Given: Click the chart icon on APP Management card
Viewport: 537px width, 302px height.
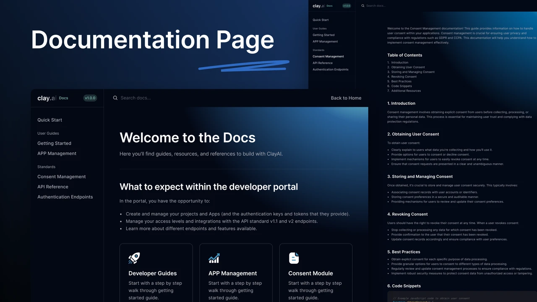Looking at the screenshot, I should 214,258.
